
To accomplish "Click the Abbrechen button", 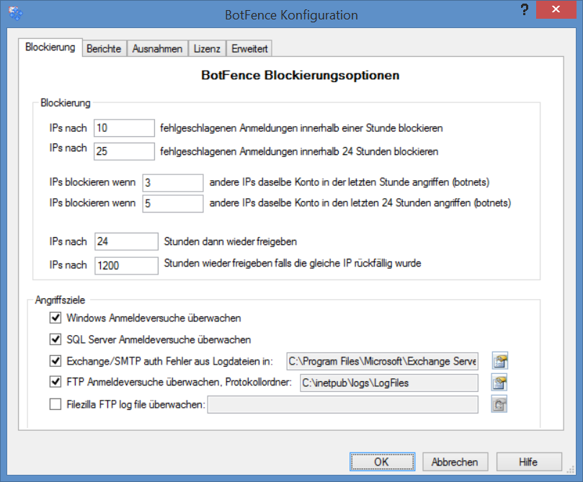I will coord(455,462).
